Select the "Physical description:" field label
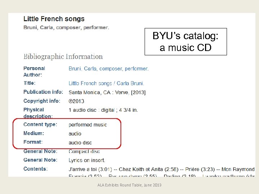Screen dimensions: 259x194 pos(38,113)
